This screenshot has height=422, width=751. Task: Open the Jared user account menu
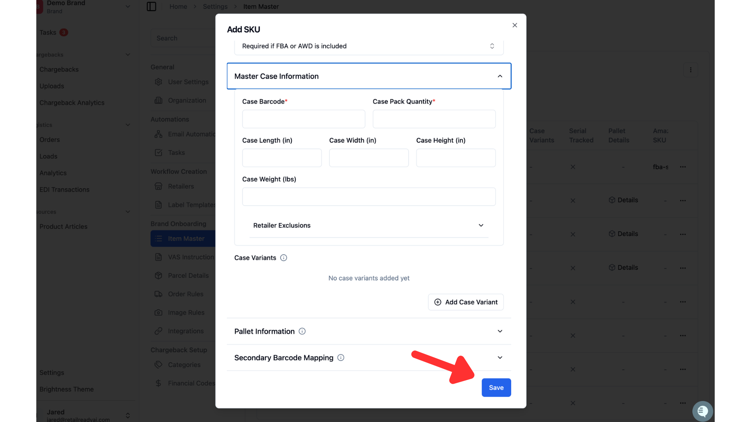tap(128, 415)
